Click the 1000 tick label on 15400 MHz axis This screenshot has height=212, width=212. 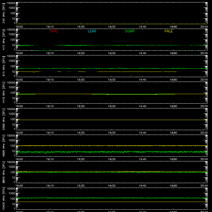coord(12,193)
